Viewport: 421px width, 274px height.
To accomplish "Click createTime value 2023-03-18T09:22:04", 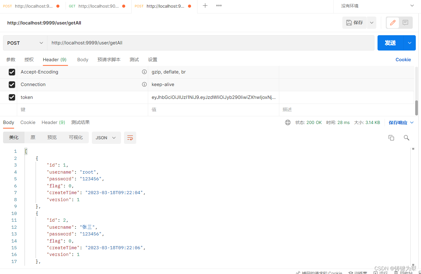I will (114, 193).
